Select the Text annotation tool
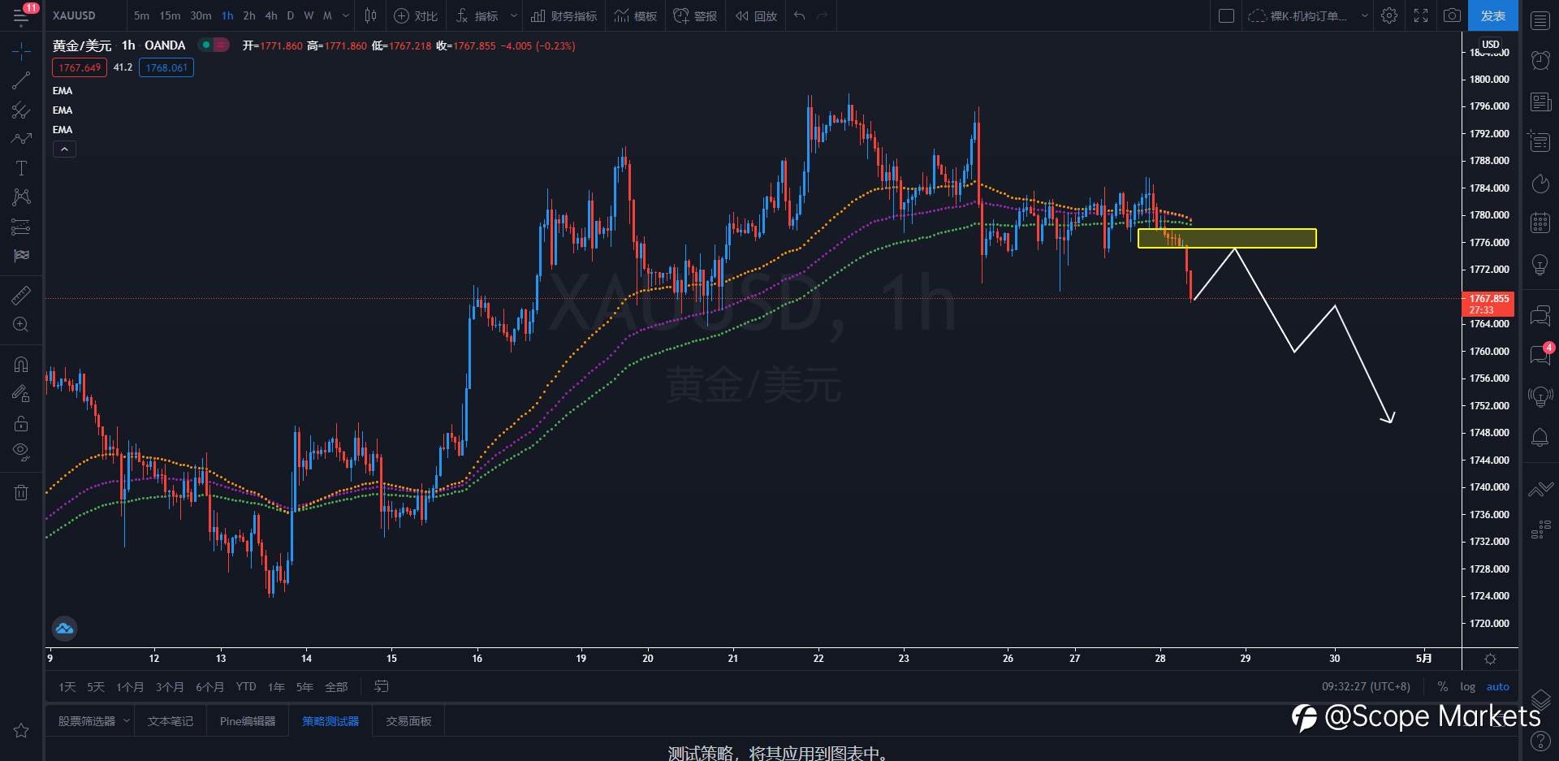The width and height of the screenshot is (1559, 761). pos(21,168)
